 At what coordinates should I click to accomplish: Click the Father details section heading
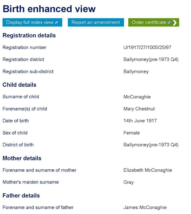click(x=21, y=196)
